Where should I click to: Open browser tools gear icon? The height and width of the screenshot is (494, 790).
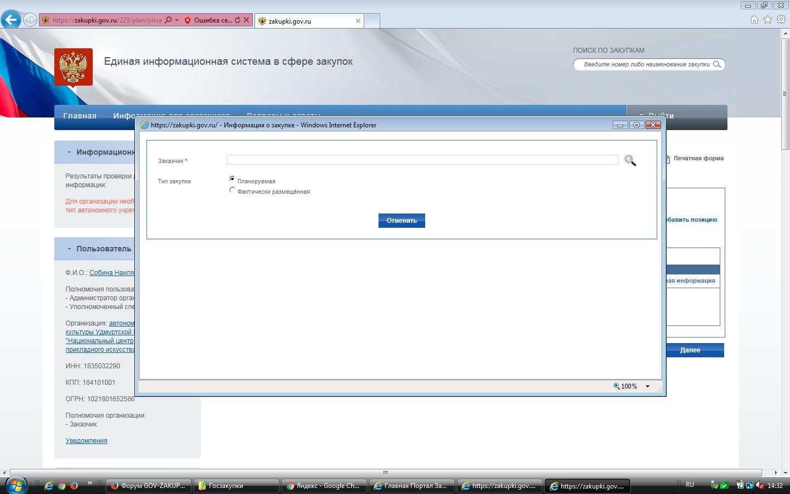[x=781, y=20]
